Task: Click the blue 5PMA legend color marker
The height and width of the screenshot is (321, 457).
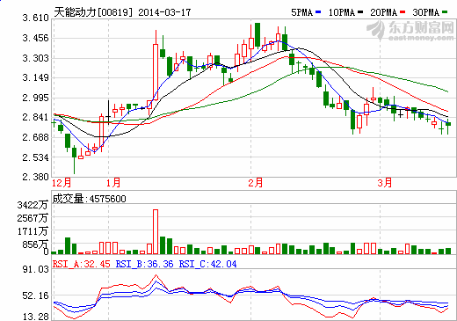Action: point(318,12)
